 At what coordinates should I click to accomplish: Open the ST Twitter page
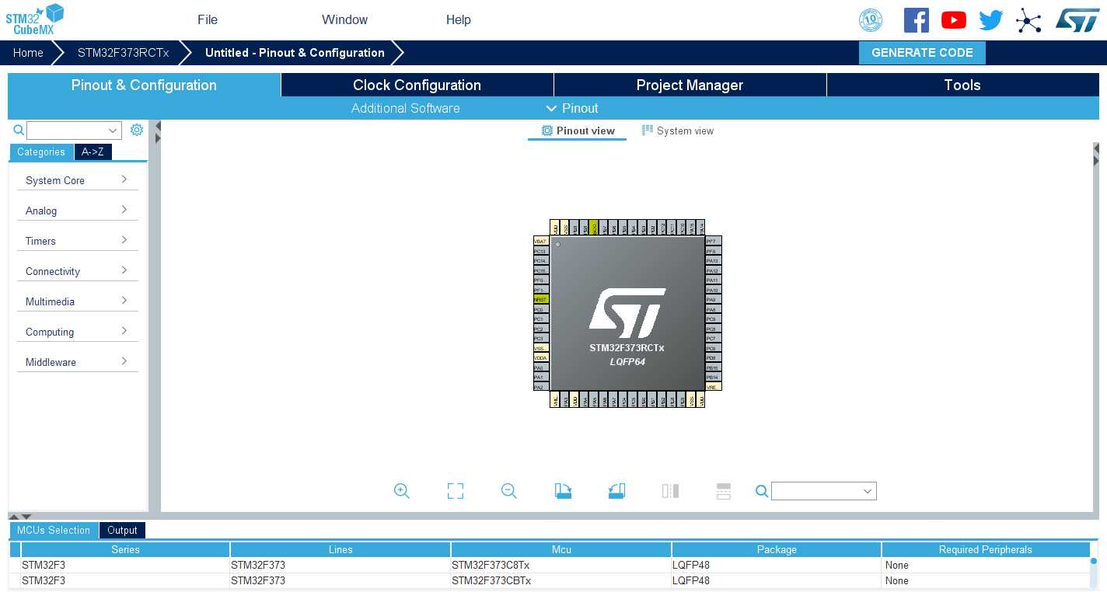[x=991, y=20]
